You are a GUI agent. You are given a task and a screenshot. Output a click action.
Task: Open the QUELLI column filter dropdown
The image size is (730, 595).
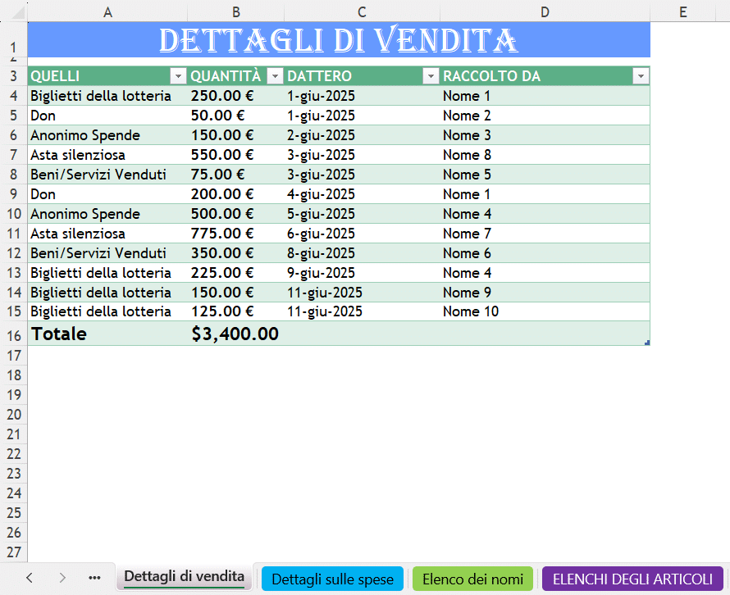(179, 75)
